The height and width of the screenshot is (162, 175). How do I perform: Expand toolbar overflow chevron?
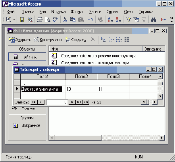tap(171, 20)
